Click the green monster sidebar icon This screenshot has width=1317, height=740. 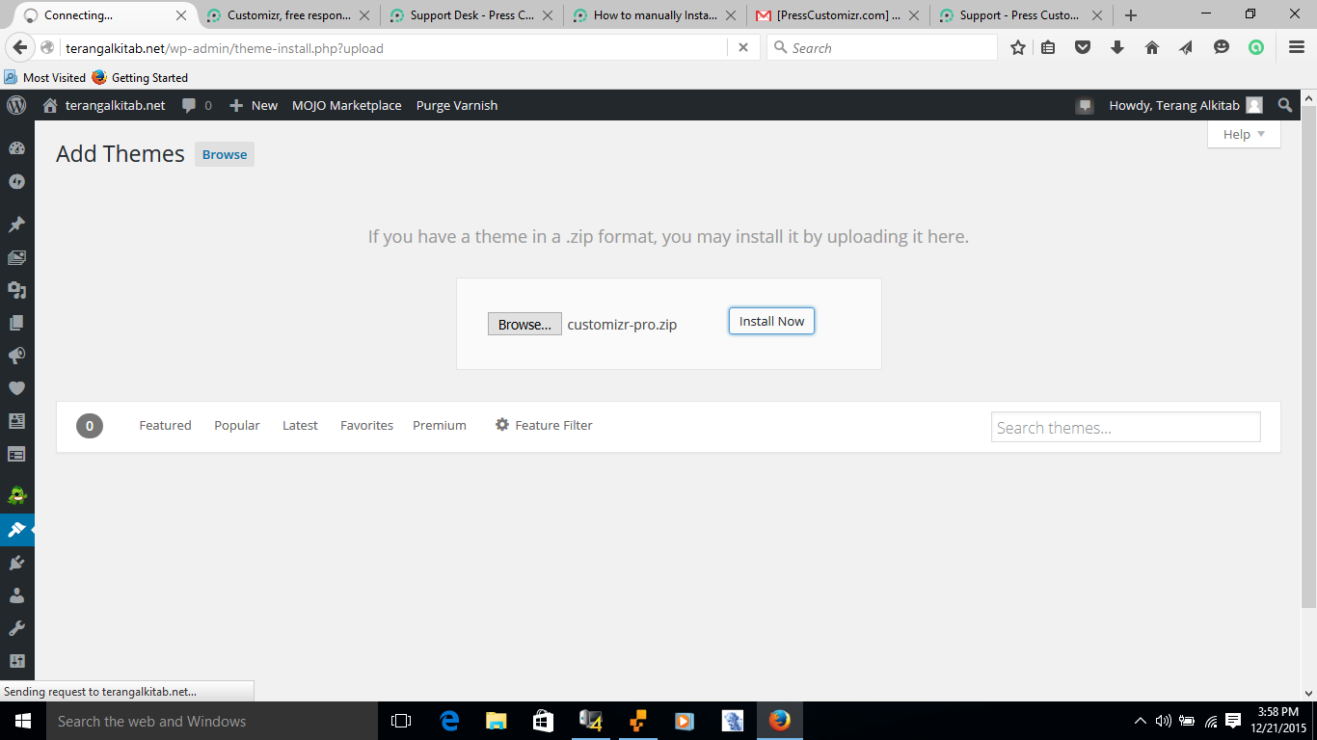click(x=16, y=496)
